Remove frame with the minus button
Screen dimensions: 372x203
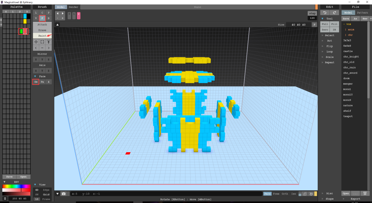[x=58, y=18]
